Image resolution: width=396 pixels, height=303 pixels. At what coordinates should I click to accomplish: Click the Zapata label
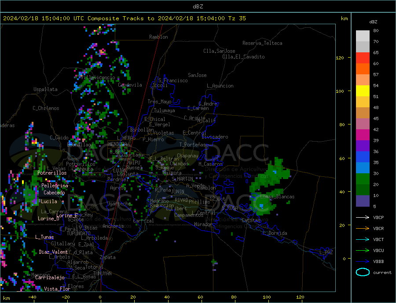pos(108,257)
